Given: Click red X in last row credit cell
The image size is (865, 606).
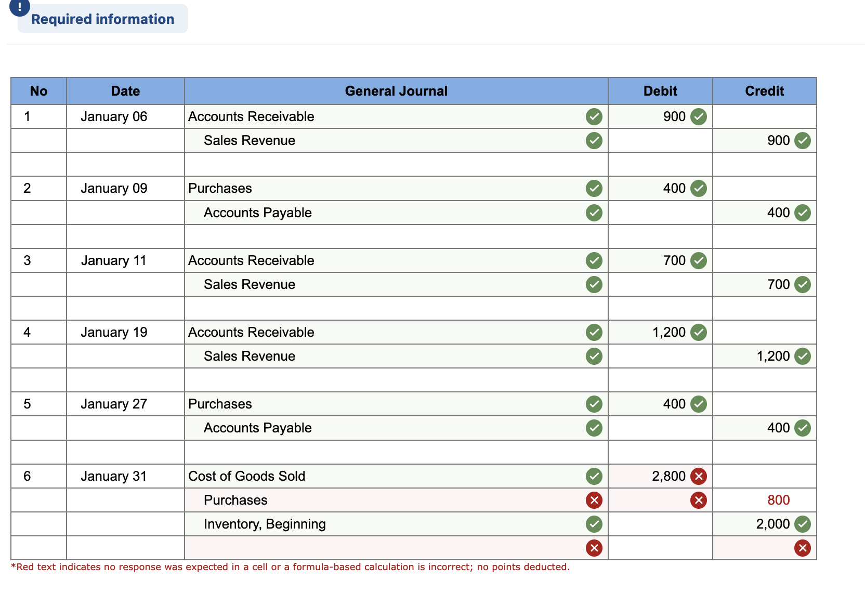Looking at the screenshot, I should click(x=803, y=548).
